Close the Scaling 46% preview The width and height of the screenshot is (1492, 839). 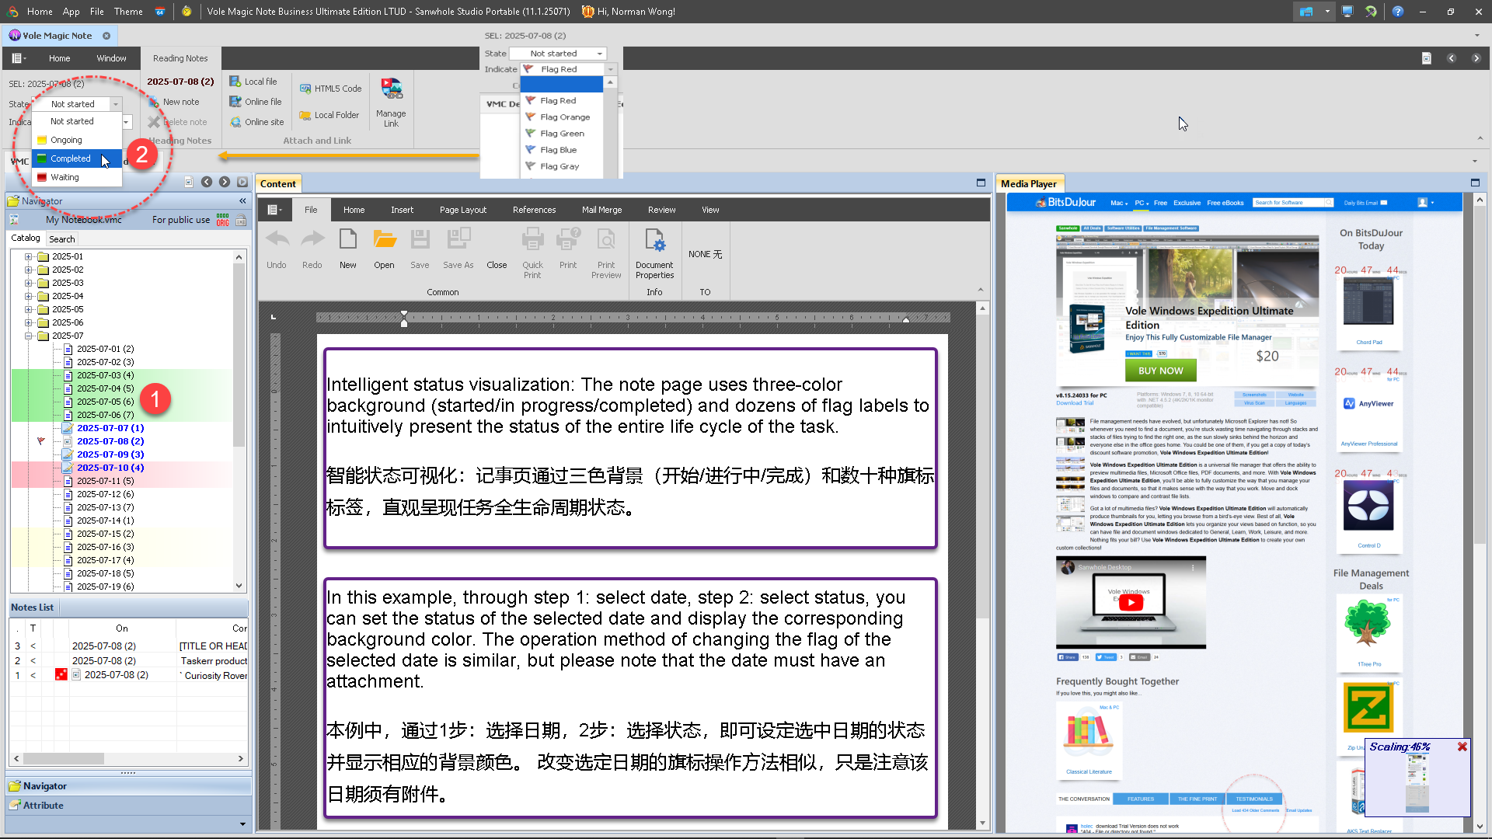click(1462, 747)
